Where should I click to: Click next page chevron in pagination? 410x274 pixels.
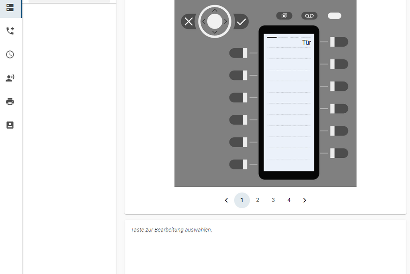point(305,200)
